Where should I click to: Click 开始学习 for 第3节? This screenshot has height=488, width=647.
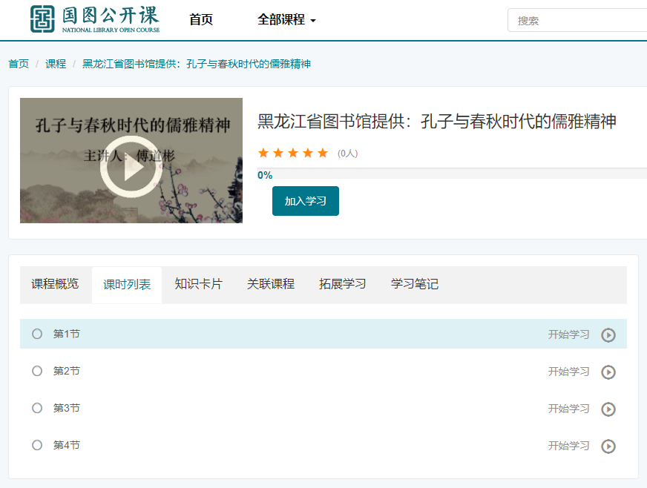[568, 409]
